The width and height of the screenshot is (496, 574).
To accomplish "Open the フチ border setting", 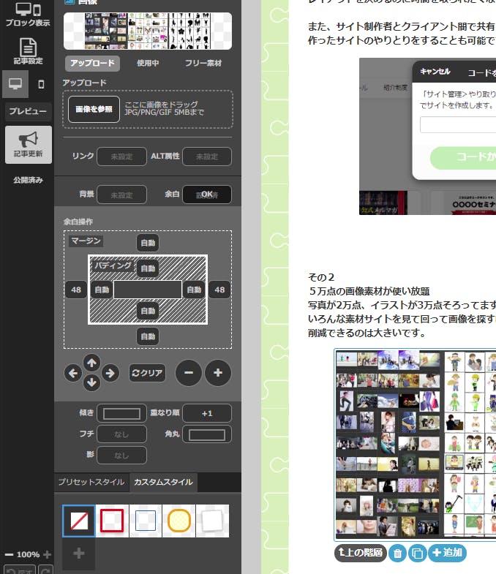I will 121,434.
